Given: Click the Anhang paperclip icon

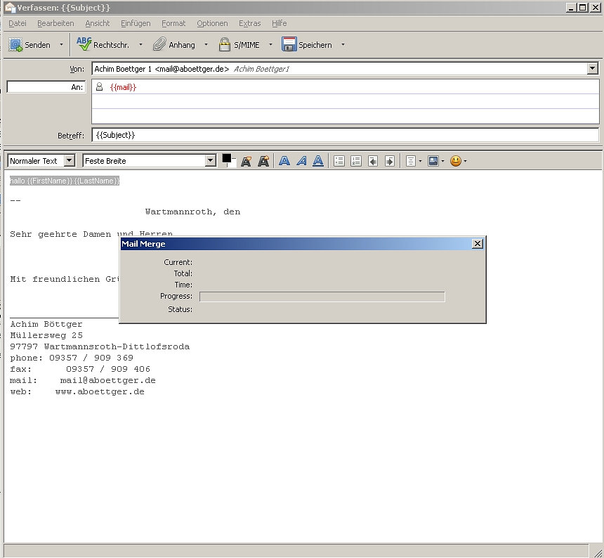Looking at the screenshot, I should point(159,45).
